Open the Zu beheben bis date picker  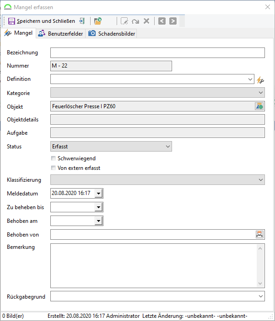tap(99, 207)
